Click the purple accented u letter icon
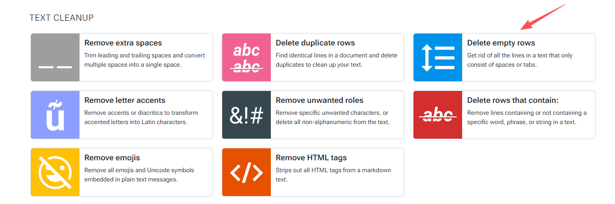The width and height of the screenshot is (615, 204). (x=55, y=115)
